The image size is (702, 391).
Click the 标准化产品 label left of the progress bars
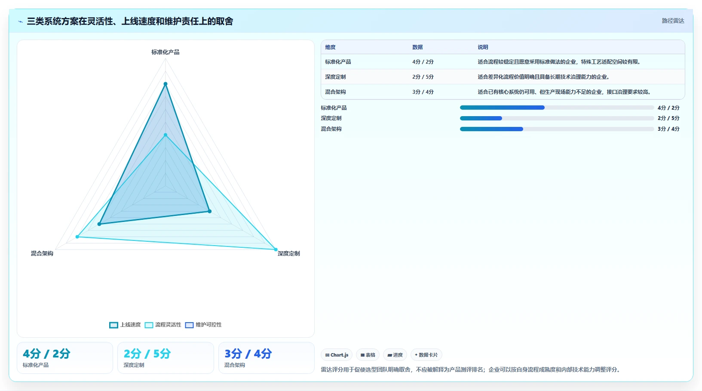click(x=334, y=108)
